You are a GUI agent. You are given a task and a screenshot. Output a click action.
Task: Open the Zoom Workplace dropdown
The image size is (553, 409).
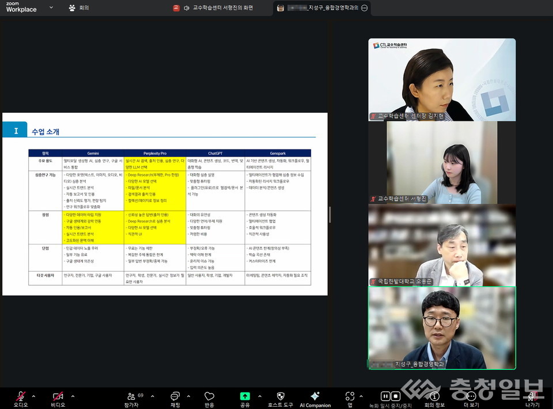point(51,8)
